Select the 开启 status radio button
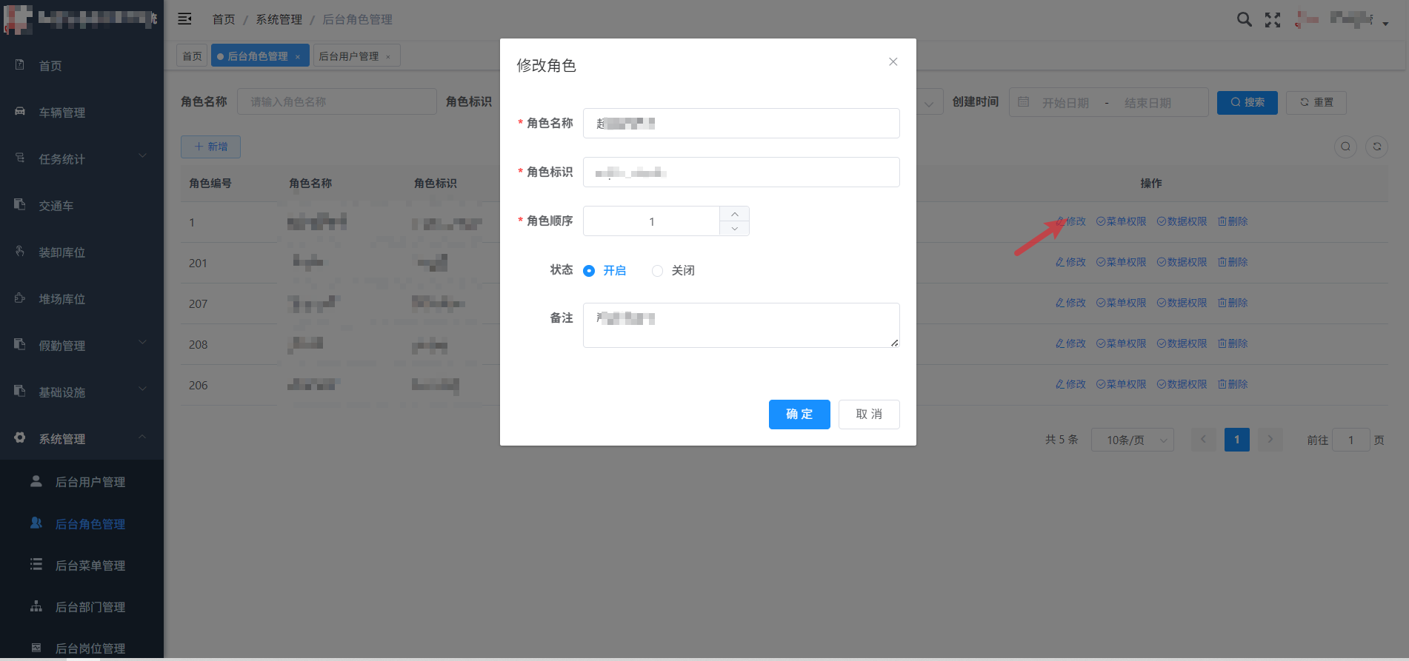The width and height of the screenshot is (1409, 661). pyautogui.click(x=589, y=271)
